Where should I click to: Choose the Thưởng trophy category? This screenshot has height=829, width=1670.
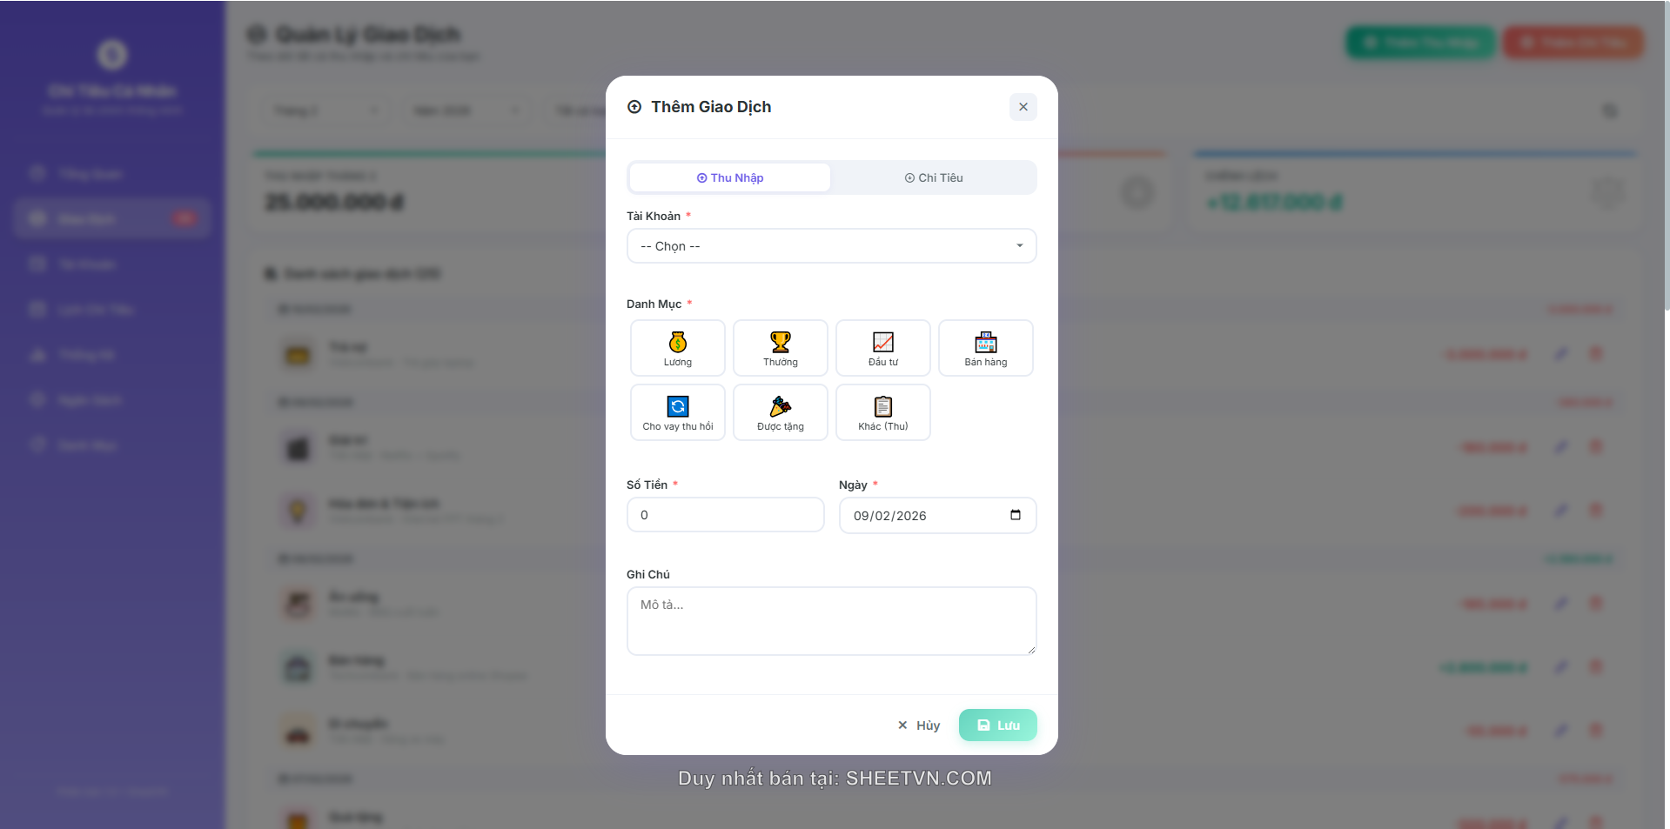[x=780, y=348]
